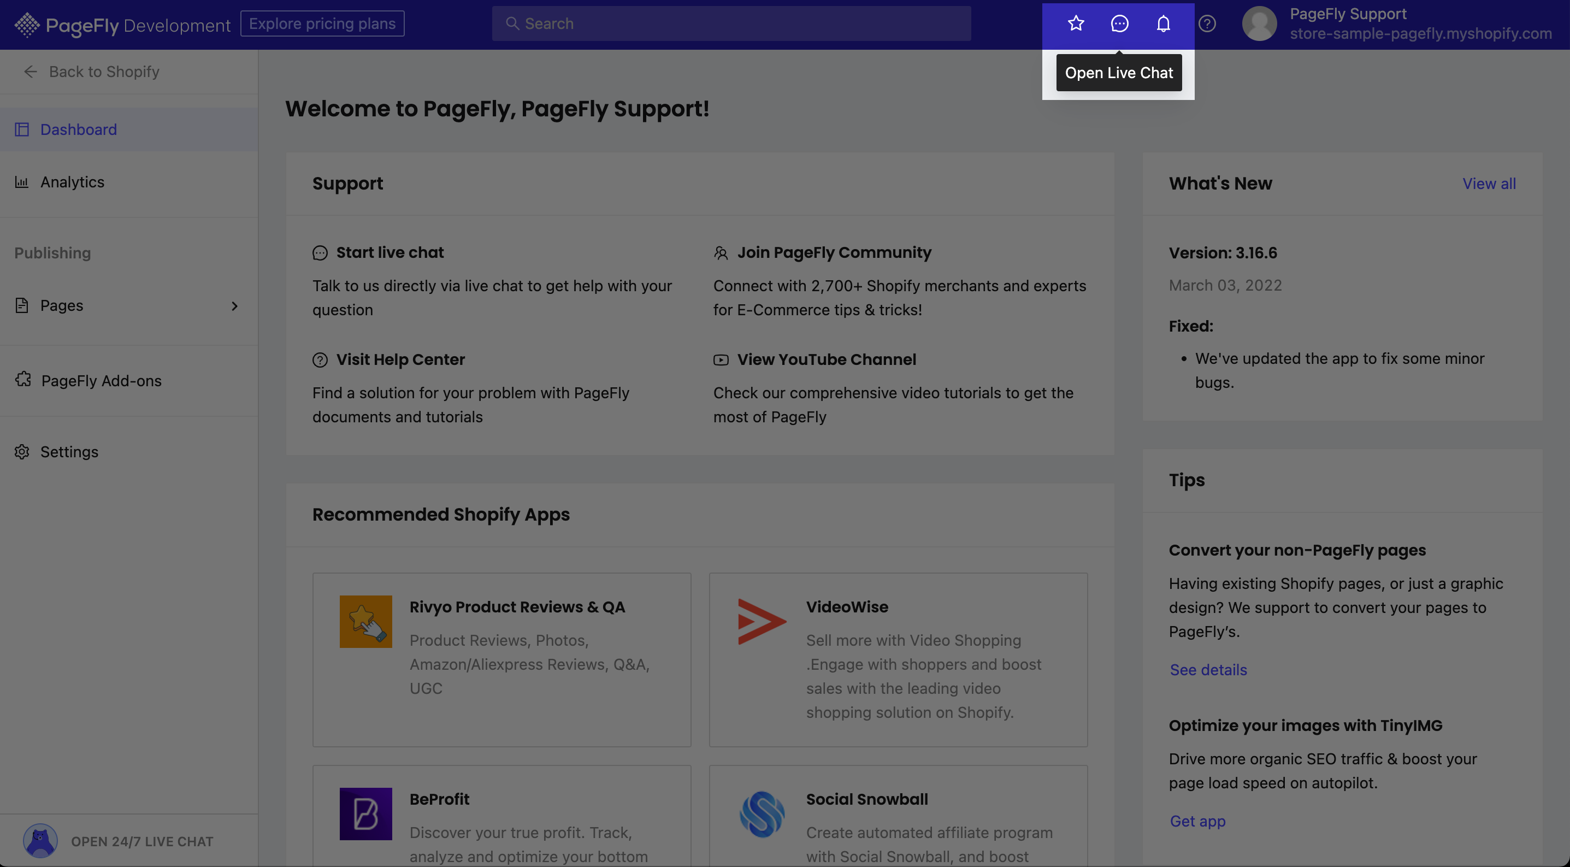Click the Social Snowball app logo
This screenshot has height=867, width=1570.
pyautogui.click(x=762, y=813)
